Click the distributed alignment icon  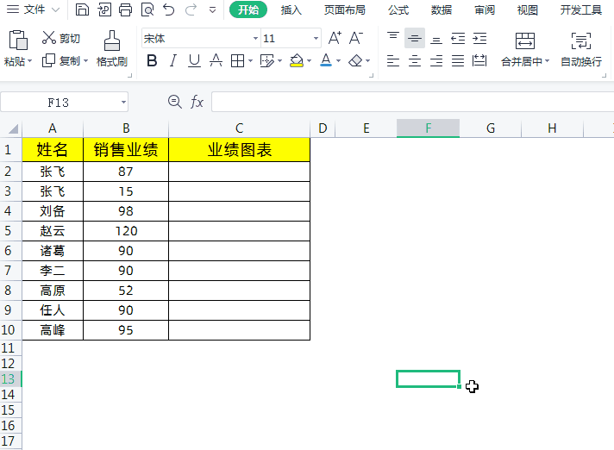click(x=479, y=60)
